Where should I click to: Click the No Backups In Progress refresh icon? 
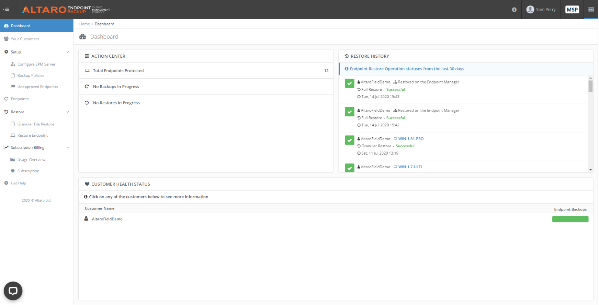click(87, 87)
